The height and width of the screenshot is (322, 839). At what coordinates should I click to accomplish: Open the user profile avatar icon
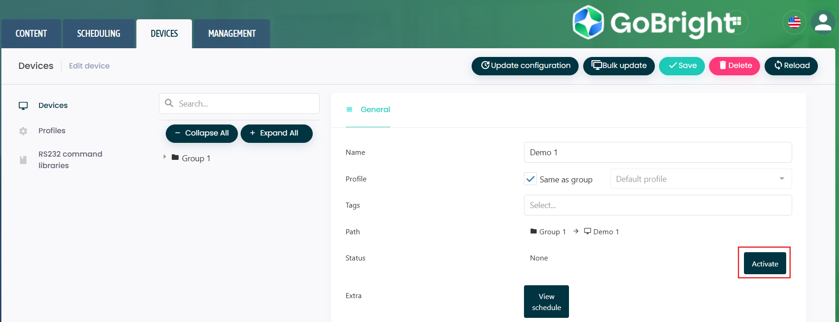tap(822, 23)
